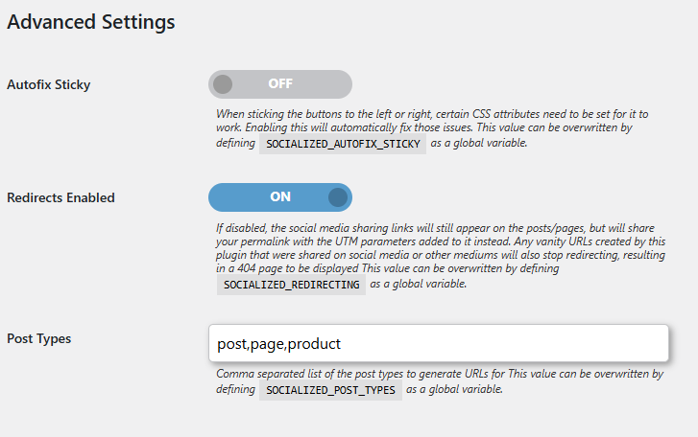Click the SOCIALIZED_AUTOFIX_STICKY code snippet
The height and width of the screenshot is (437, 698).
click(x=343, y=144)
